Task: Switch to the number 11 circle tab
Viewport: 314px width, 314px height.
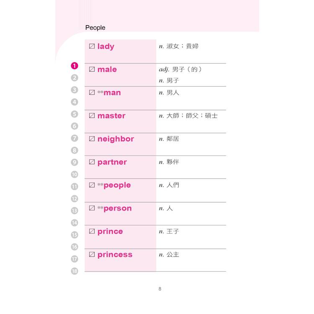Action: pyautogui.click(x=75, y=187)
